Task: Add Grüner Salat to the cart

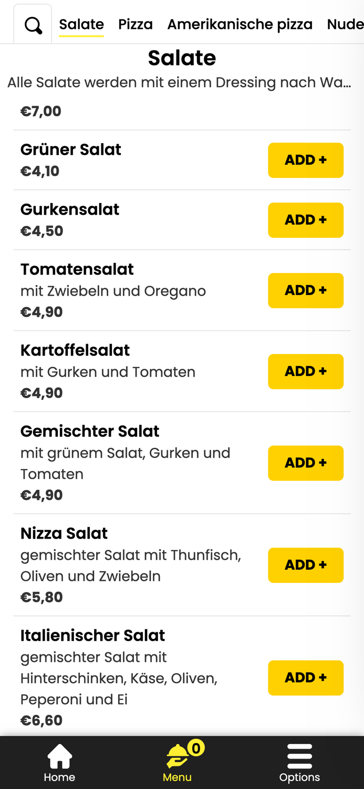Action: 306,160
